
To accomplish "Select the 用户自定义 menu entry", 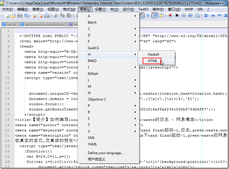I will [x=108, y=159].
